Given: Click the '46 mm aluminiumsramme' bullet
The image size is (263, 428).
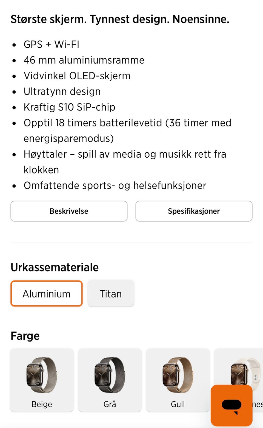Looking at the screenshot, I should pos(84,60).
